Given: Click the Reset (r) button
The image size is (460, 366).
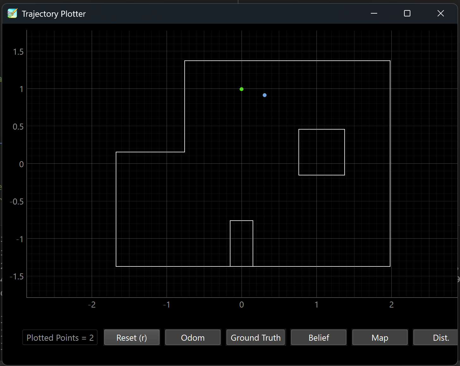Looking at the screenshot, I should pyautogui.click(x=132, y=338).
